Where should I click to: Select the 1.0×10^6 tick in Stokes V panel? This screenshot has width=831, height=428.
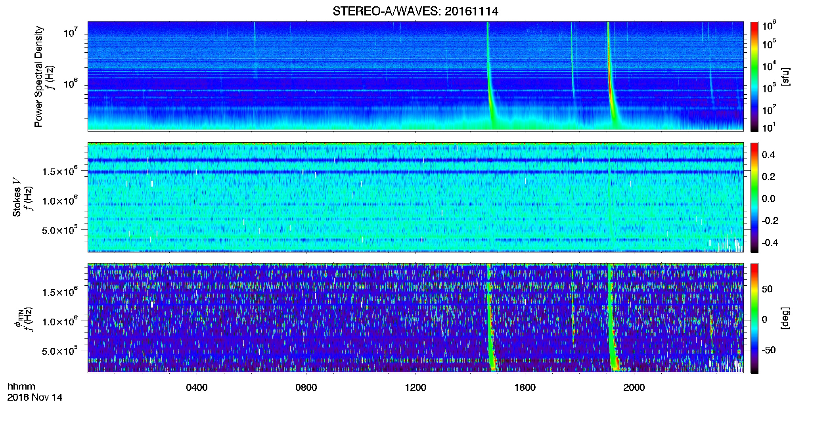tap(59, 201)
